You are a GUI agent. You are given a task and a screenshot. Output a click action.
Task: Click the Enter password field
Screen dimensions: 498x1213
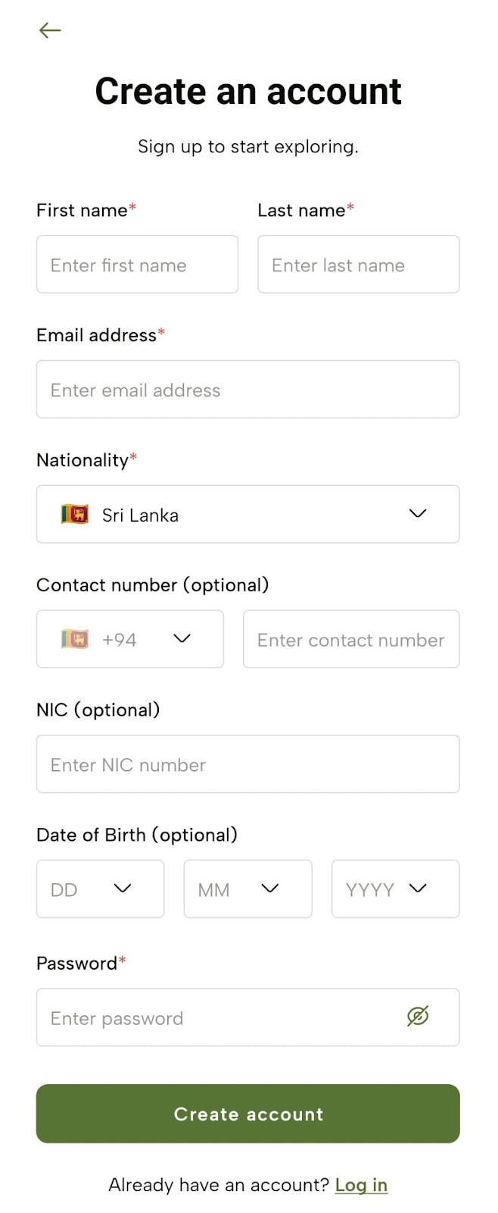(x=248, y=1017)
